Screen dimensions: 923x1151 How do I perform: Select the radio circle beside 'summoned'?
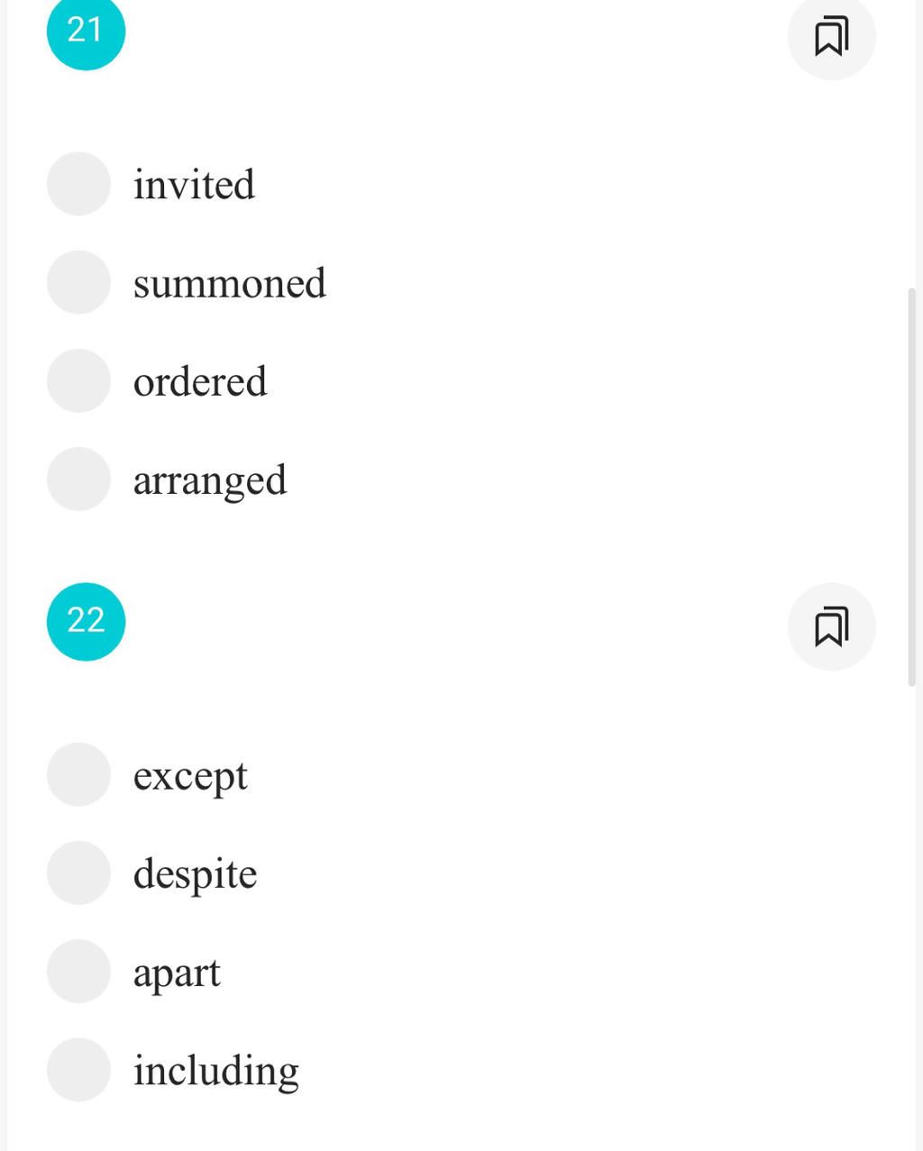tap(78, 282)
